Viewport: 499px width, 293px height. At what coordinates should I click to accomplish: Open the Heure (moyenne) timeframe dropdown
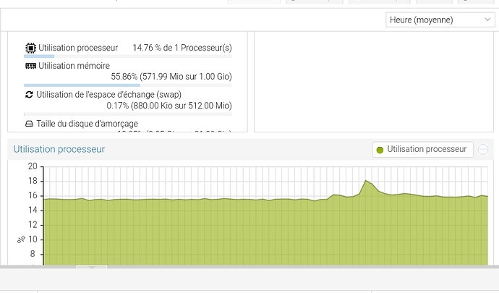coord(440,20)
